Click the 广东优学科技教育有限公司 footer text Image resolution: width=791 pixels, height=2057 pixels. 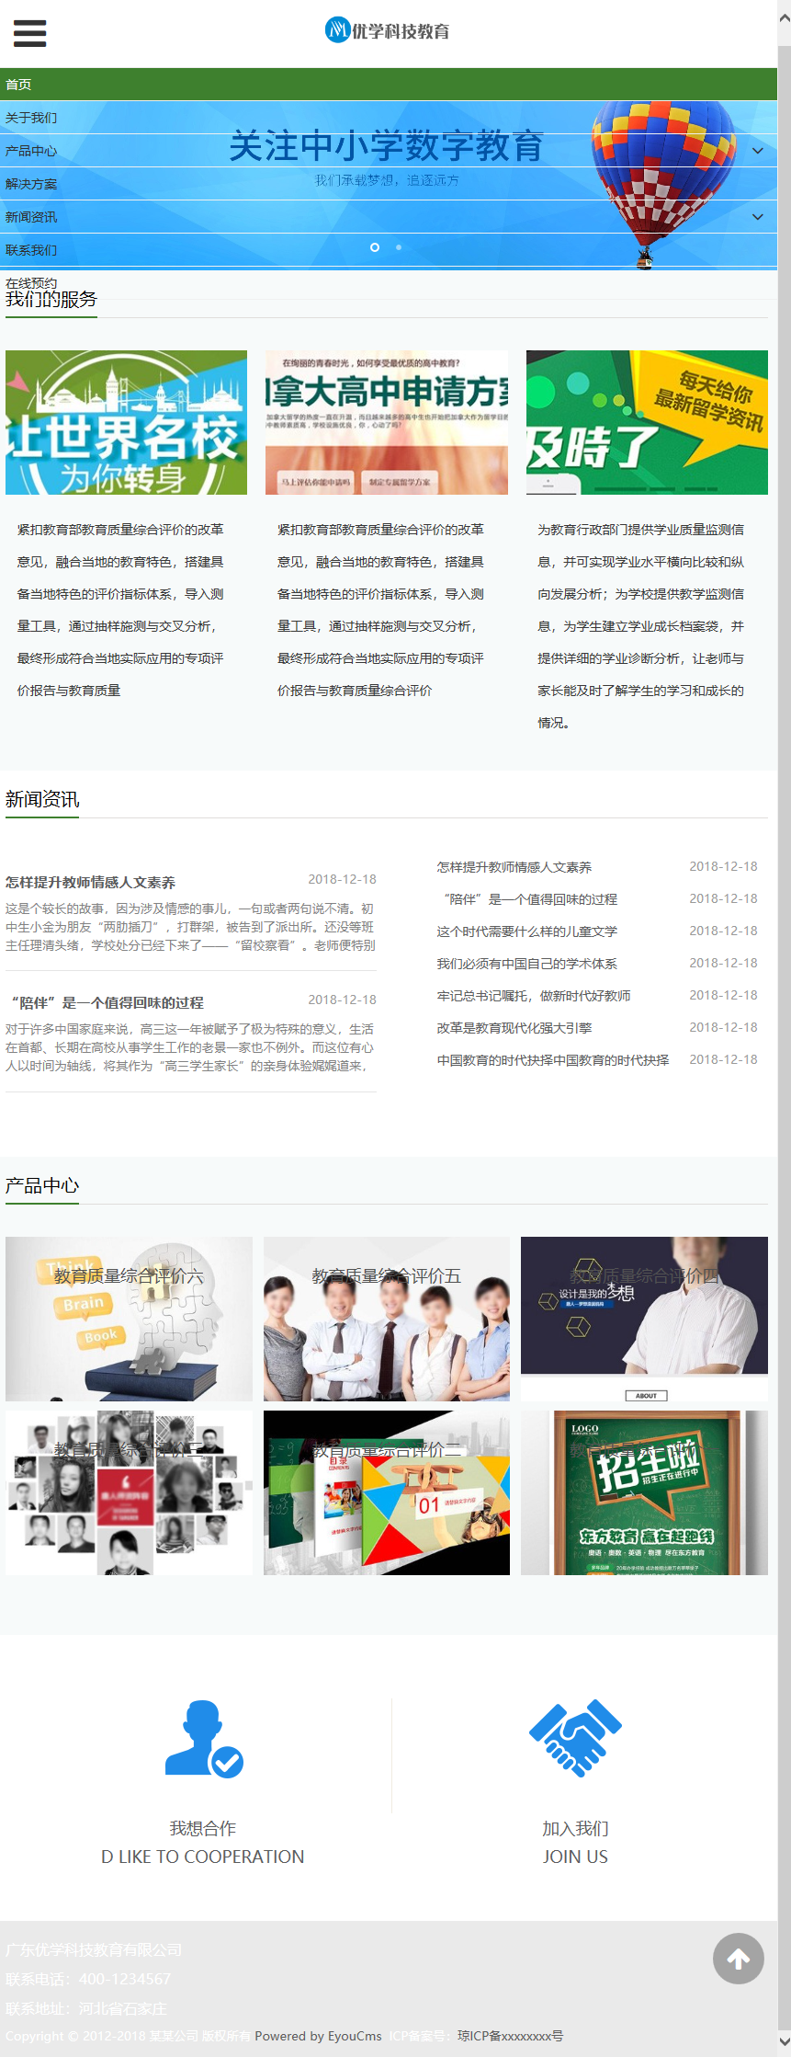click(94, 1949)
